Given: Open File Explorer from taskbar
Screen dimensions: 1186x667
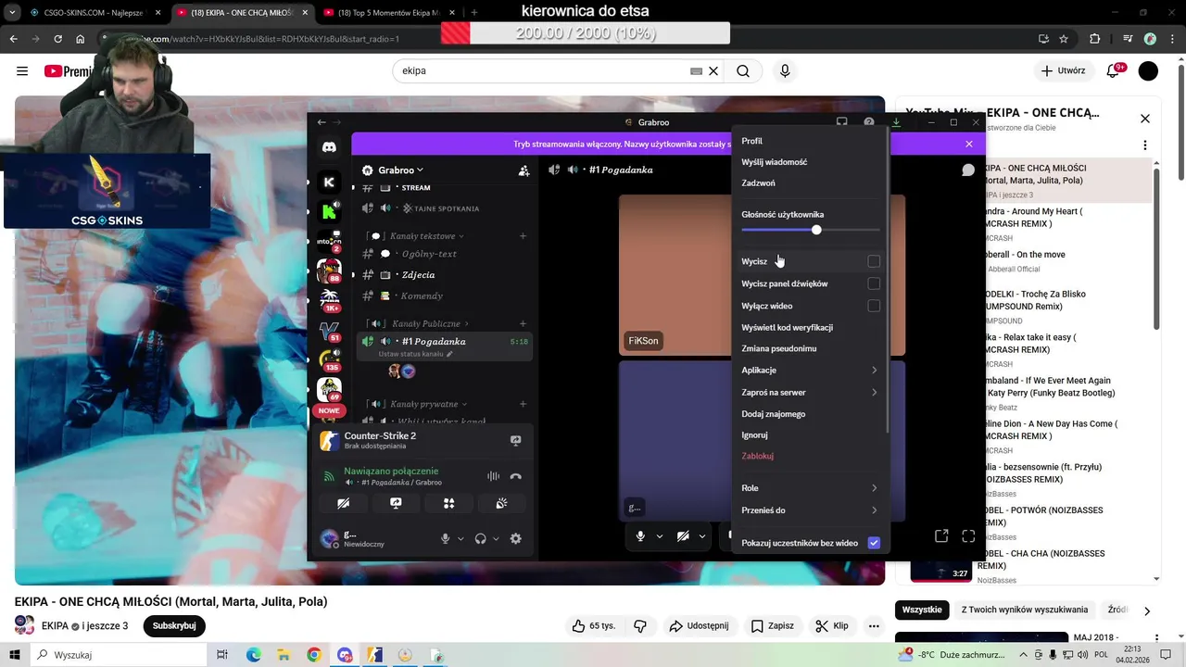Looking at the screenshot, I should pos(284,655).
